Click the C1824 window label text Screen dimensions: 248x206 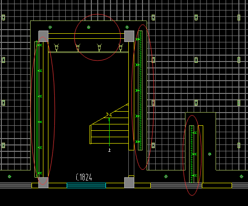tap(84, 177)
